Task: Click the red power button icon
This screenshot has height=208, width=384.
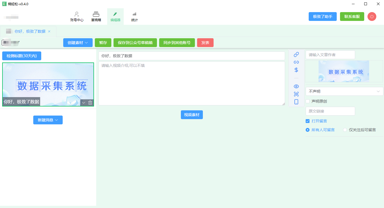Action: point(372,17)
